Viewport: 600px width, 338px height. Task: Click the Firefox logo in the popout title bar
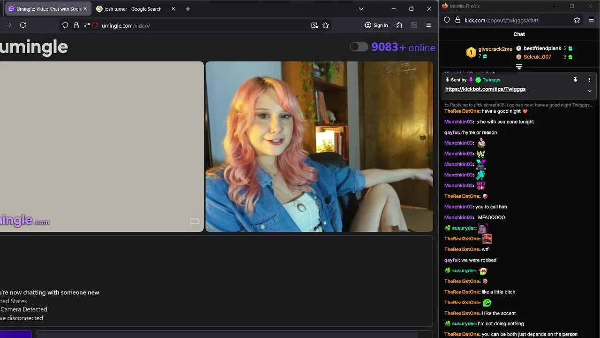(445, 6)
